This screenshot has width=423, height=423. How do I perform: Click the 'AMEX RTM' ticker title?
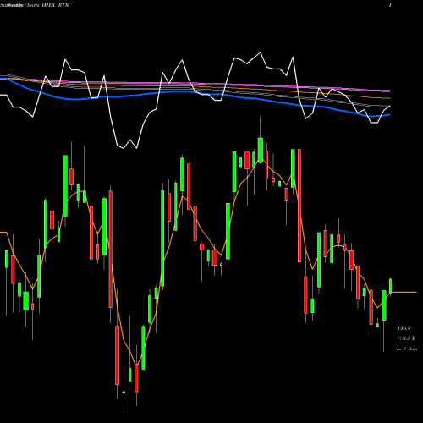pyautogui.click(x=55, y=5)
